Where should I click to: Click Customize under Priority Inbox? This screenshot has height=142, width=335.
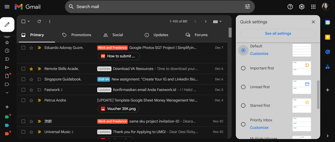(x=259, y=127)
